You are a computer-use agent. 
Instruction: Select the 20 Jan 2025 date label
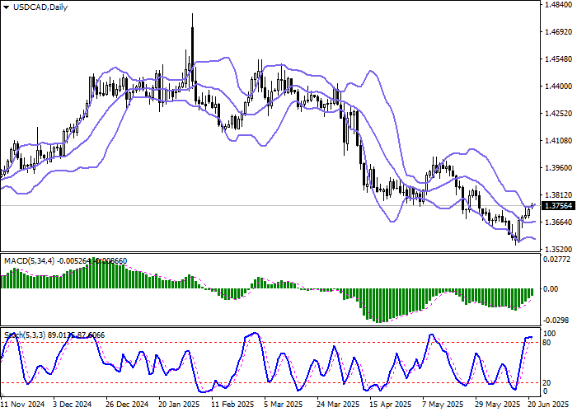click(x=181, y=405)
